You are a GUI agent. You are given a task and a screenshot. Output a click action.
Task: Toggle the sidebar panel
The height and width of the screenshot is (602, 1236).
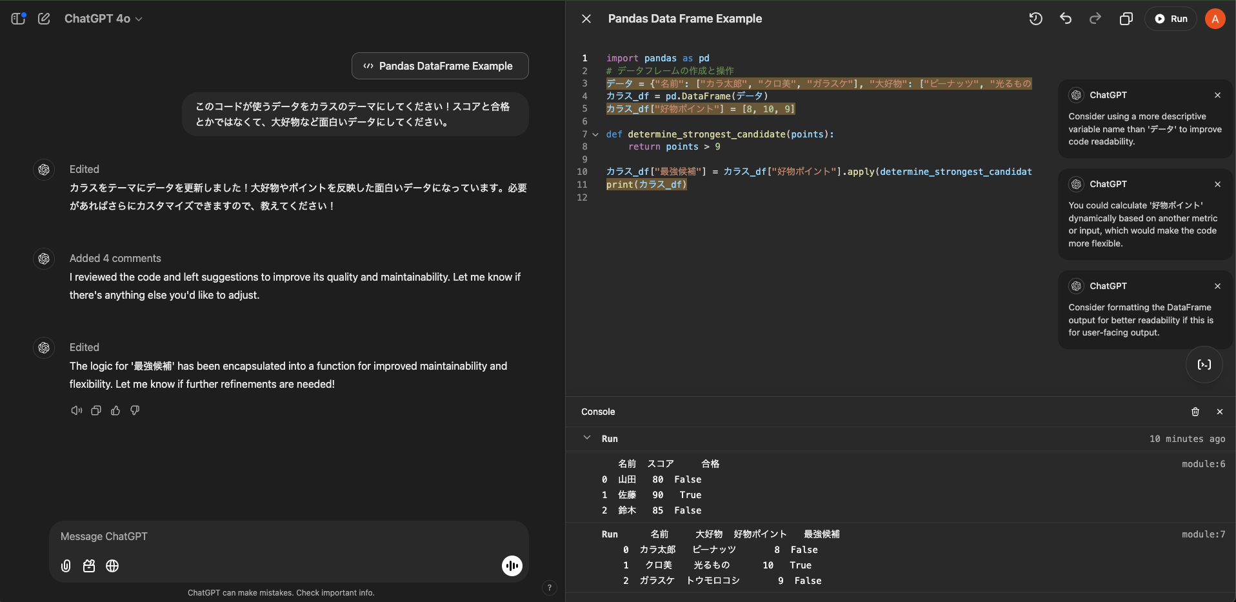click(17, 19)
